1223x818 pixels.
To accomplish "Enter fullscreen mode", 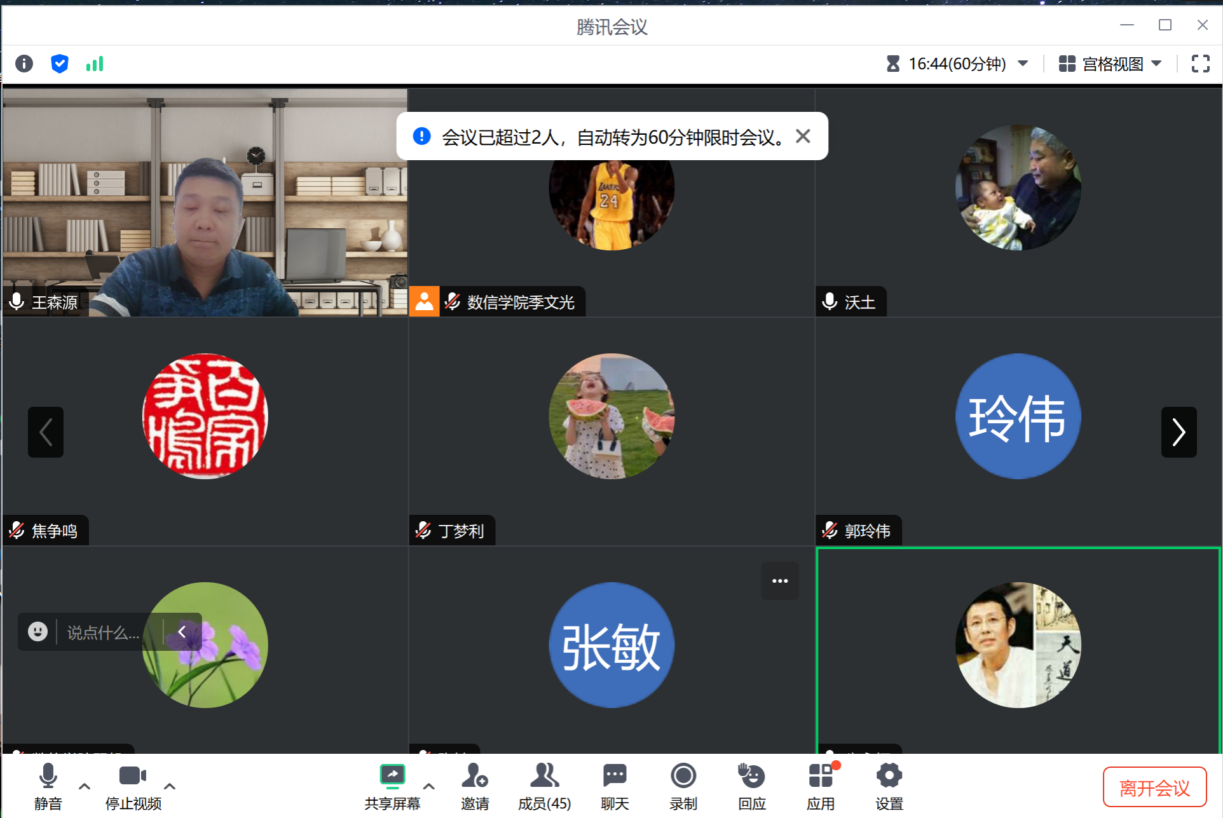I will coord(1200,64).
